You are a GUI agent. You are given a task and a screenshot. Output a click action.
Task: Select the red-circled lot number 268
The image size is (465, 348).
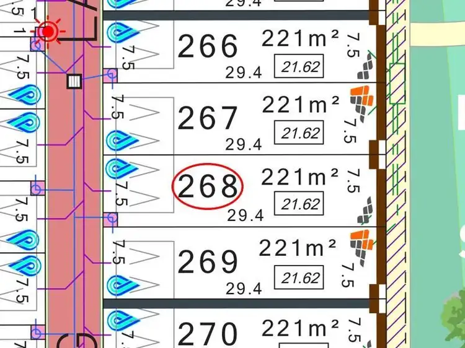[x=208, y=187]
